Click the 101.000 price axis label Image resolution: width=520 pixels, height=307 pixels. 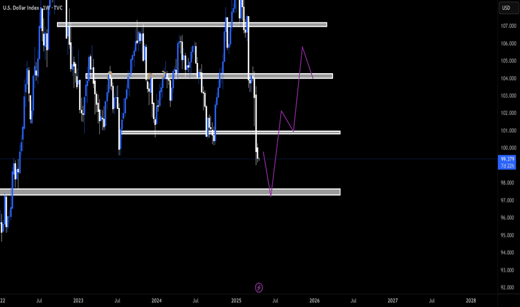pos(508,131)
